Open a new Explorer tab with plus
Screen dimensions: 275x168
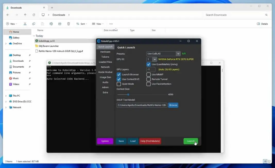(x=52, y=8)
